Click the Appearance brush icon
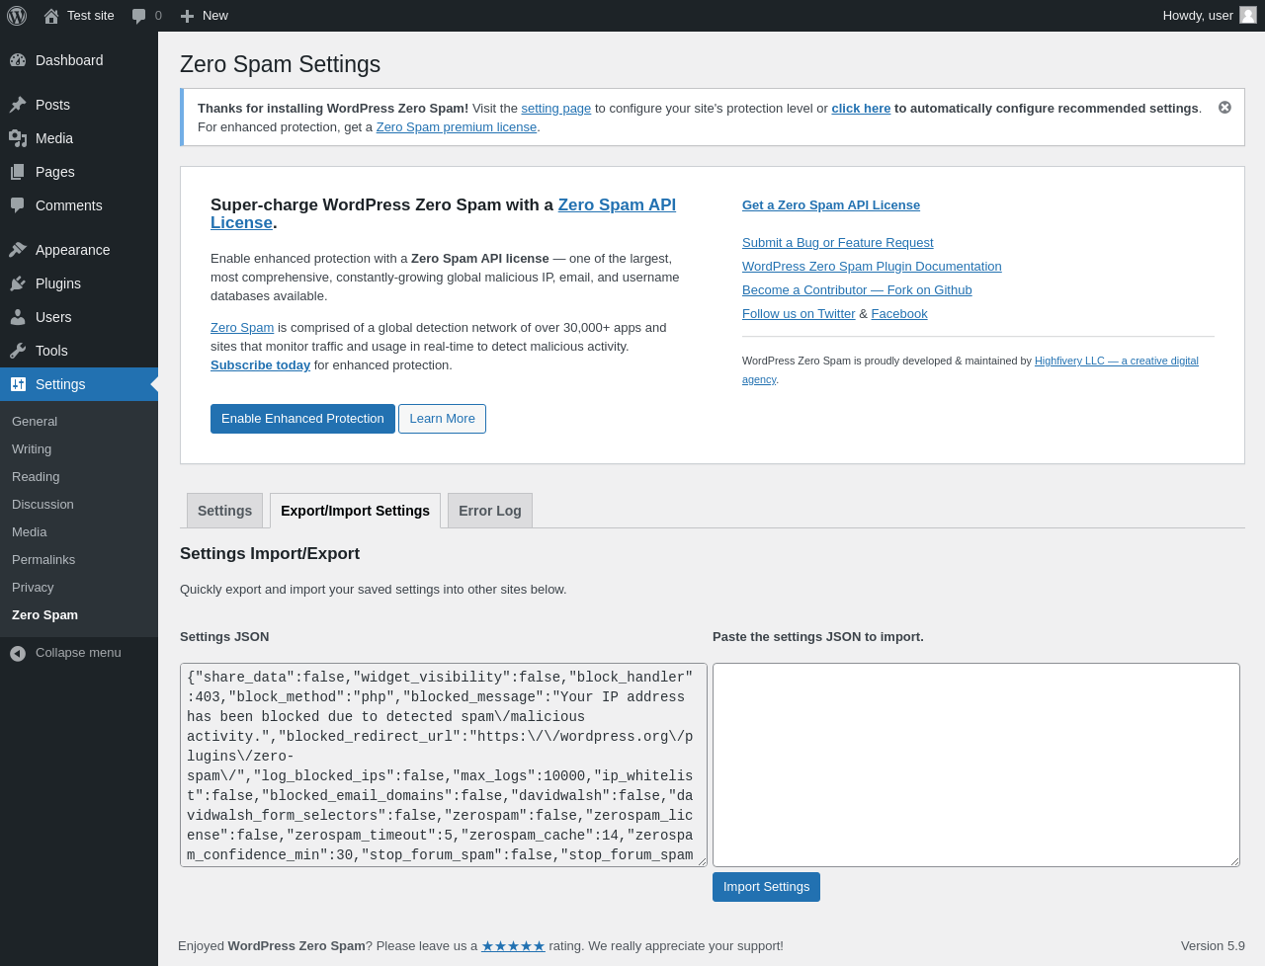Image resolution: width=1265 pixels, height=966 pixels. pyautogui.click(x=18, y=250)
